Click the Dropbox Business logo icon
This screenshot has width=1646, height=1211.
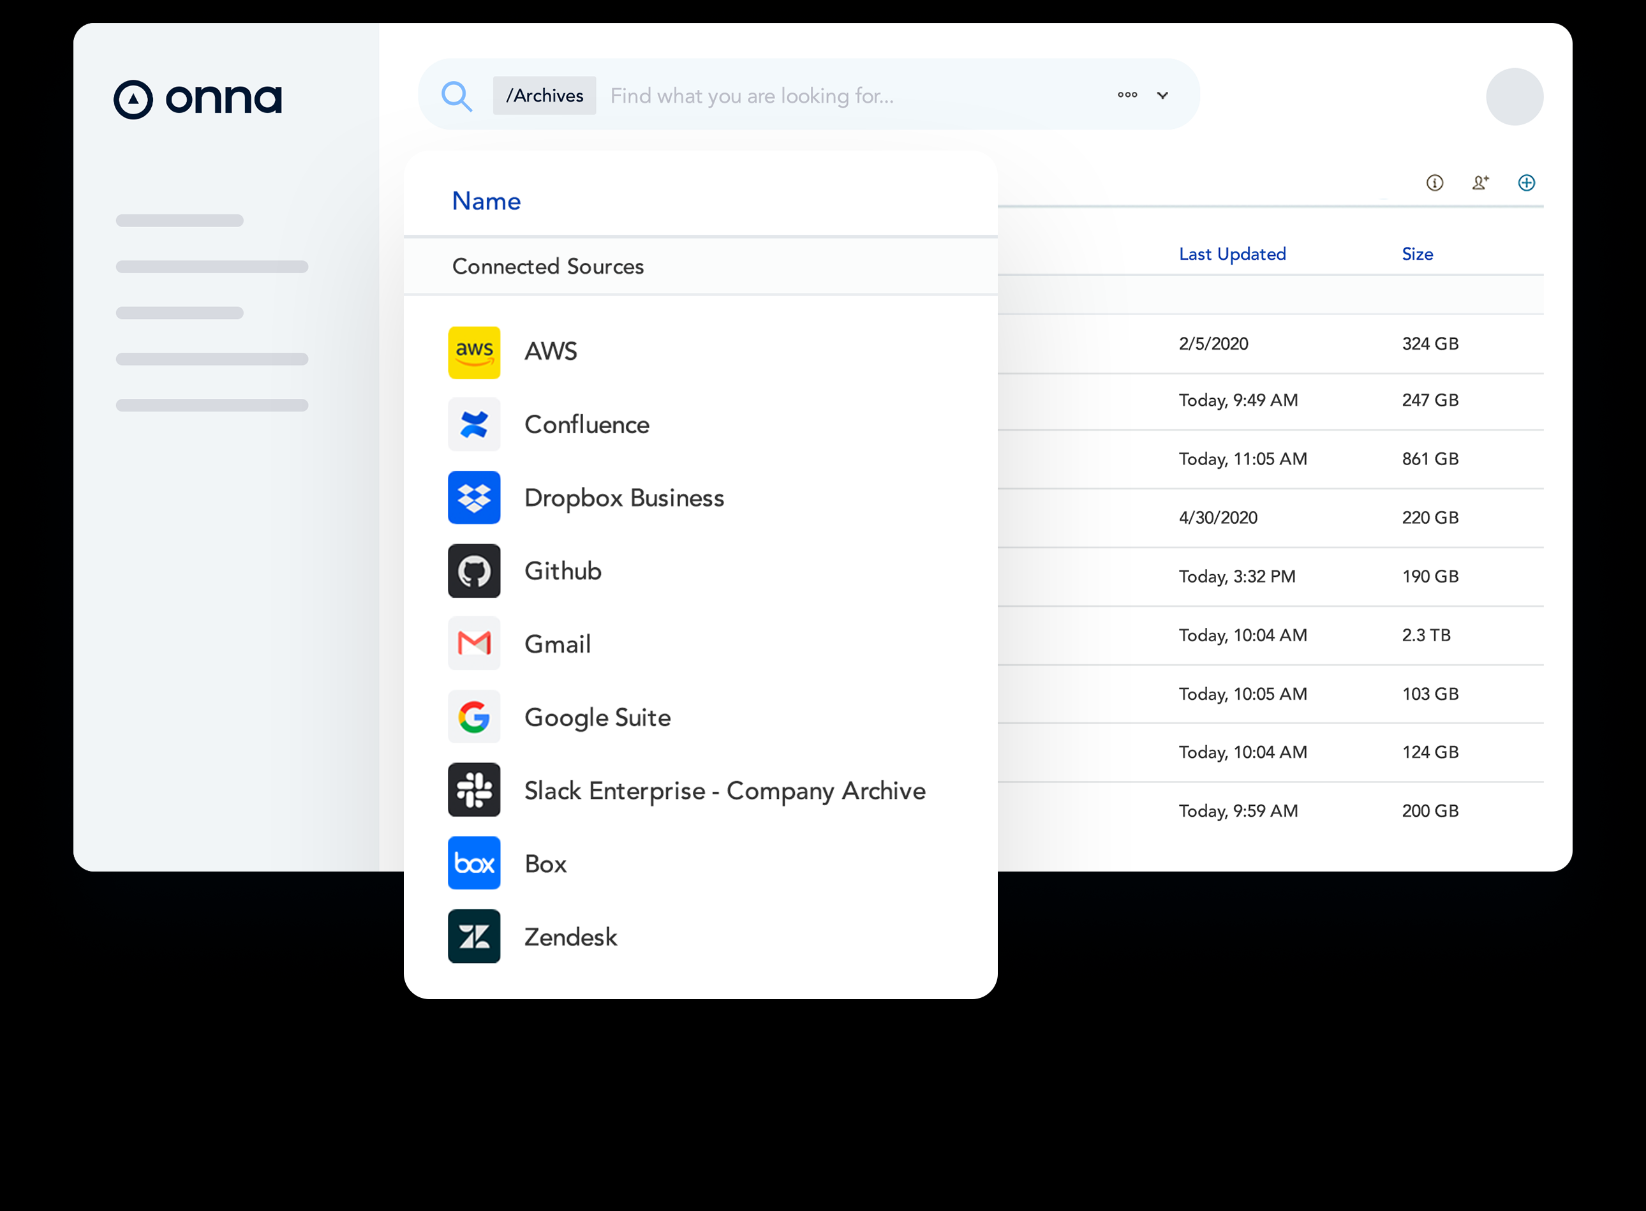point(474,498)
